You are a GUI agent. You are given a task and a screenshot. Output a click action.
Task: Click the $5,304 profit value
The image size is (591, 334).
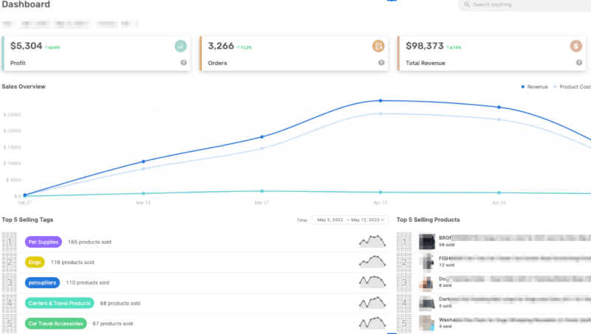coord(26,46)
